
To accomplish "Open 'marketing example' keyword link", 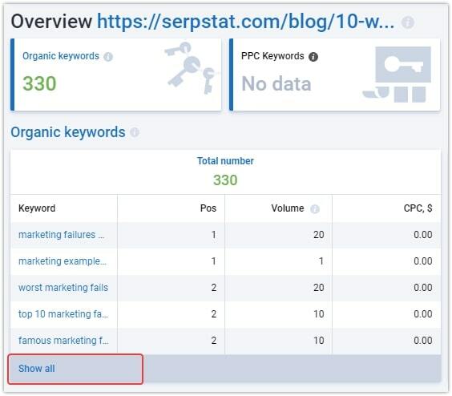I will coord(63,261).
